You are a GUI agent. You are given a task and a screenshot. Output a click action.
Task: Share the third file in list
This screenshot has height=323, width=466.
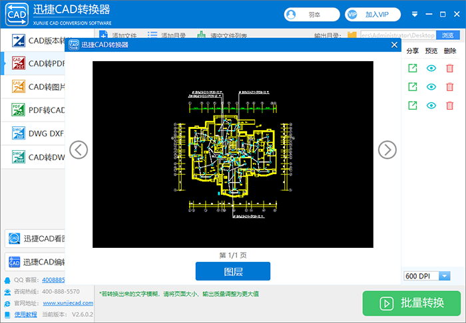coord(413,105)
